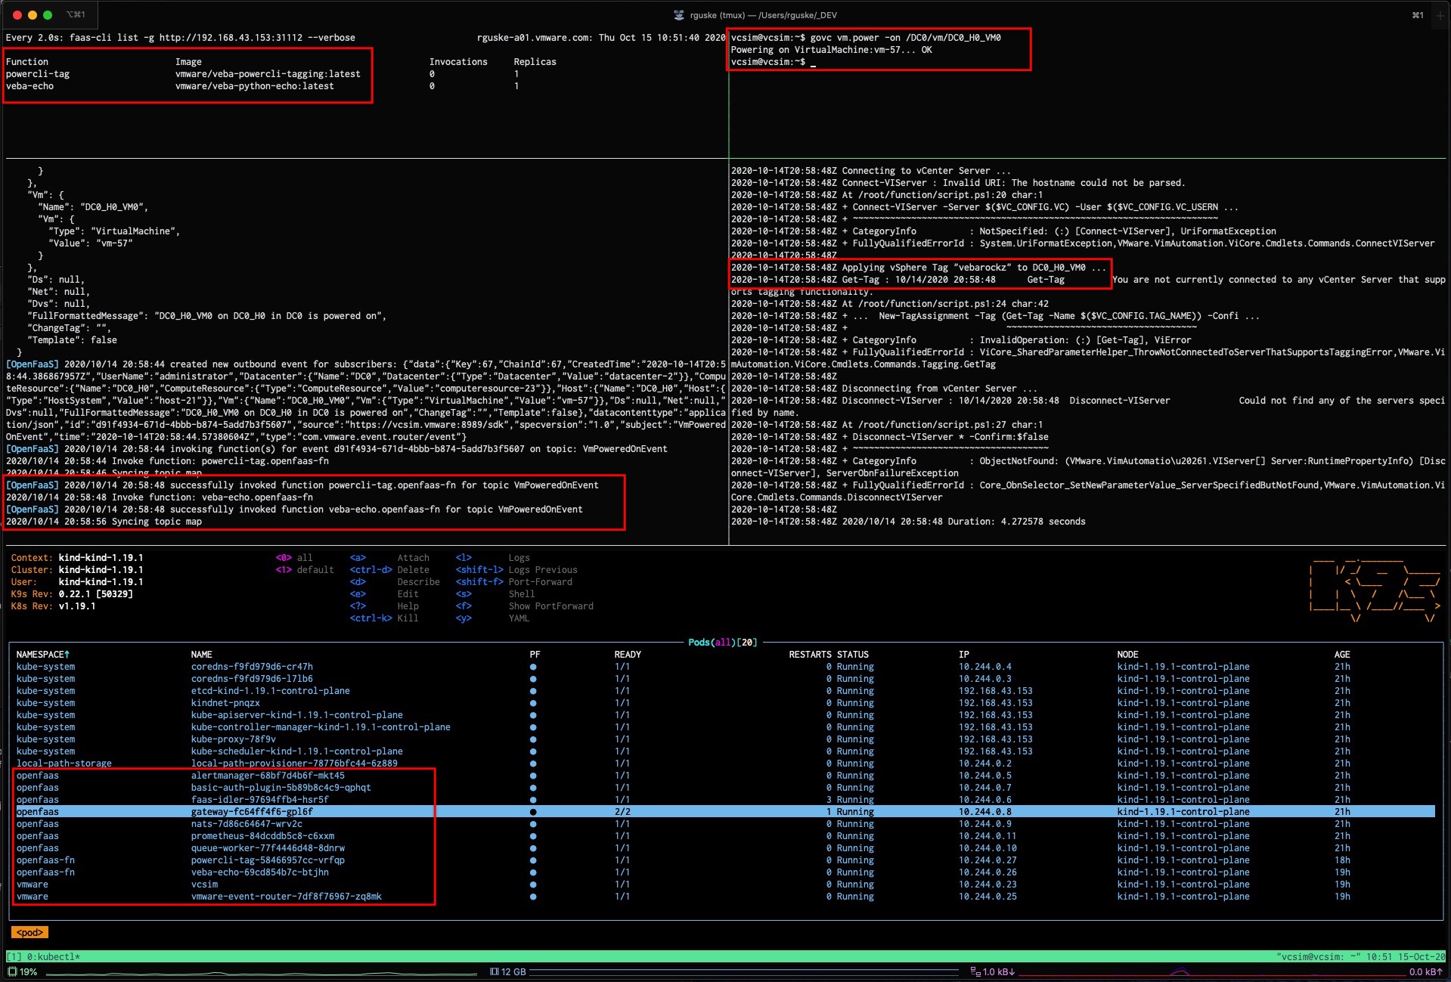
Task: Click the <e> Edit shortcut hint
Action: pyautogui.click(x=384, y=594)
